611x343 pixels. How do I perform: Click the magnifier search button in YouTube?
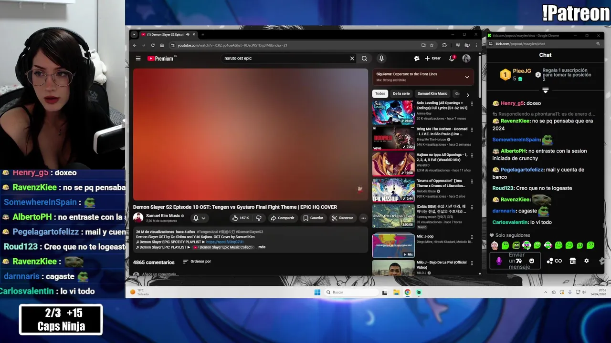364,59
